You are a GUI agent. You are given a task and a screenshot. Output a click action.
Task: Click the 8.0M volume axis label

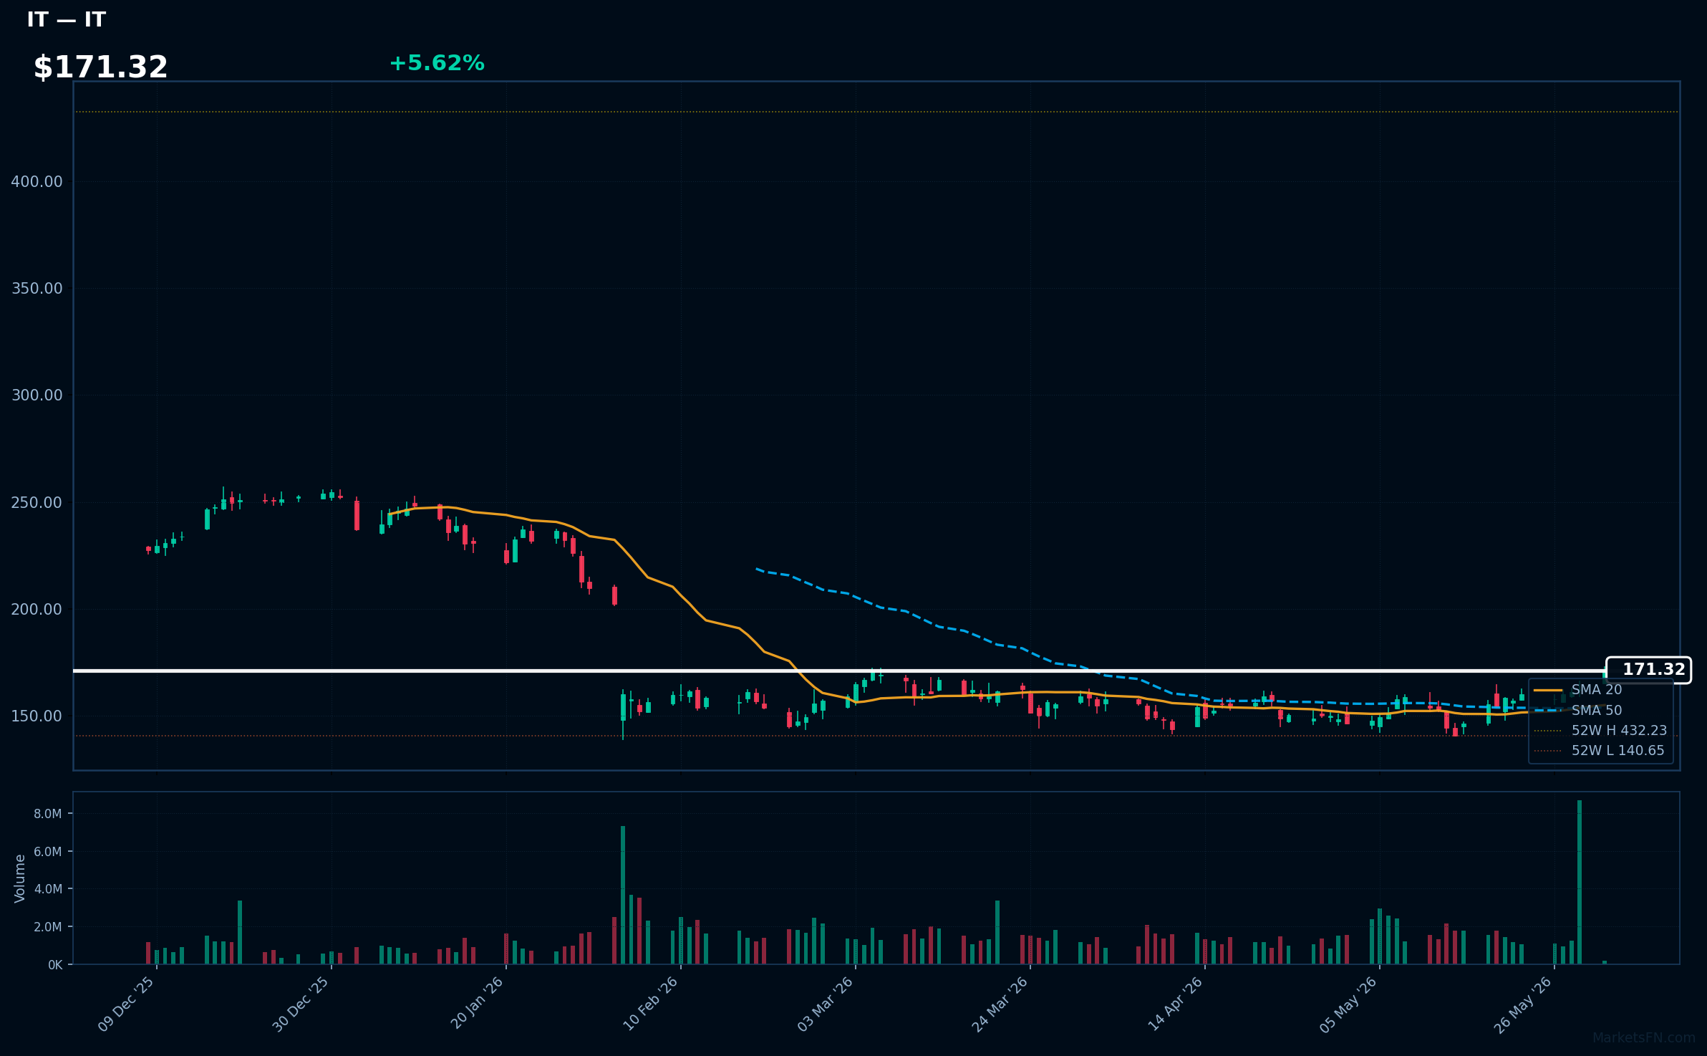[x=48, y=814]
